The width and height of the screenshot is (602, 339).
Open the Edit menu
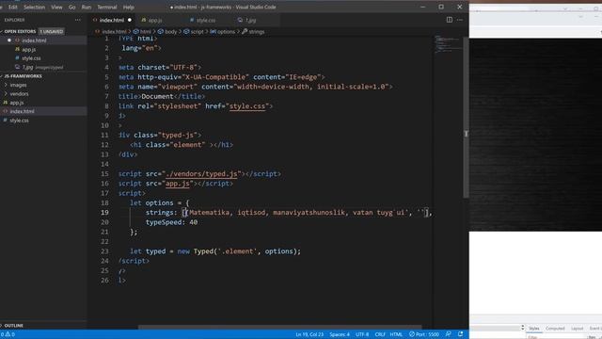point(12,7)
